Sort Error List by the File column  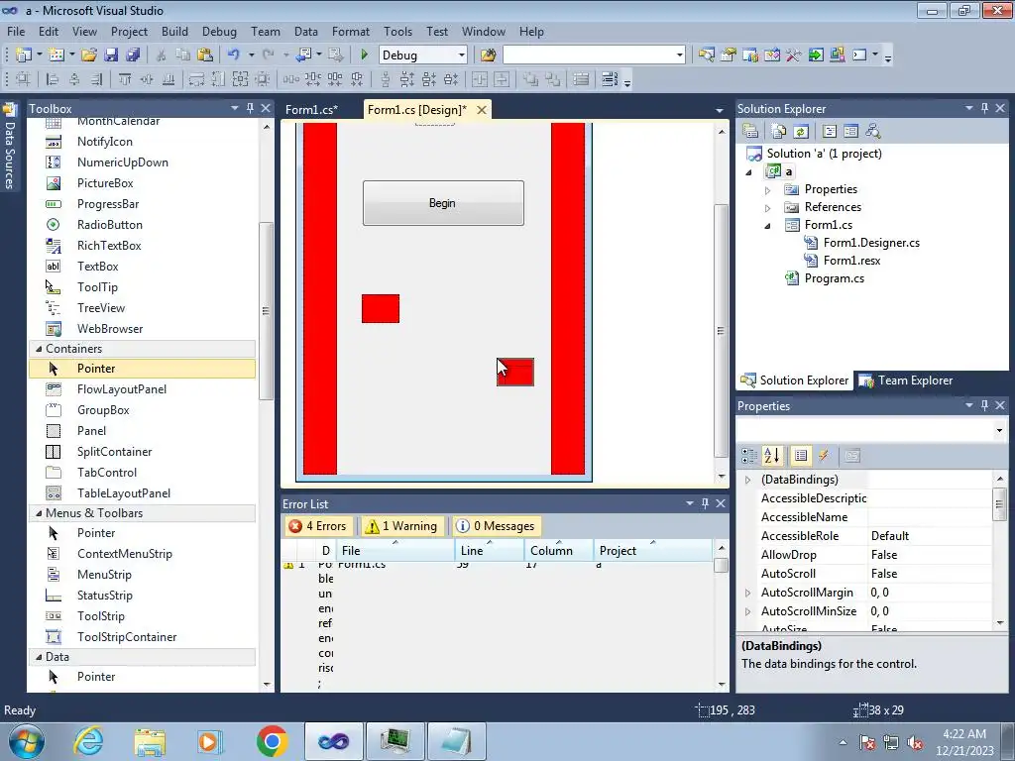coord(395,550)
